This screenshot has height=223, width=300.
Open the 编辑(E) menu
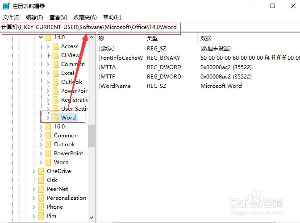pyautogui.click(x=34, y=17)
